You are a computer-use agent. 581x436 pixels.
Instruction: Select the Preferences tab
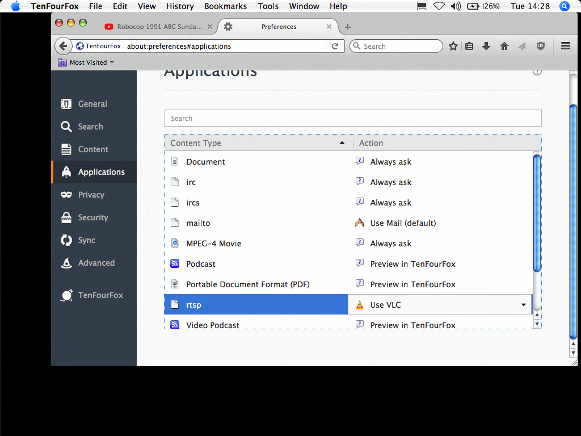[x=279, y=27]
